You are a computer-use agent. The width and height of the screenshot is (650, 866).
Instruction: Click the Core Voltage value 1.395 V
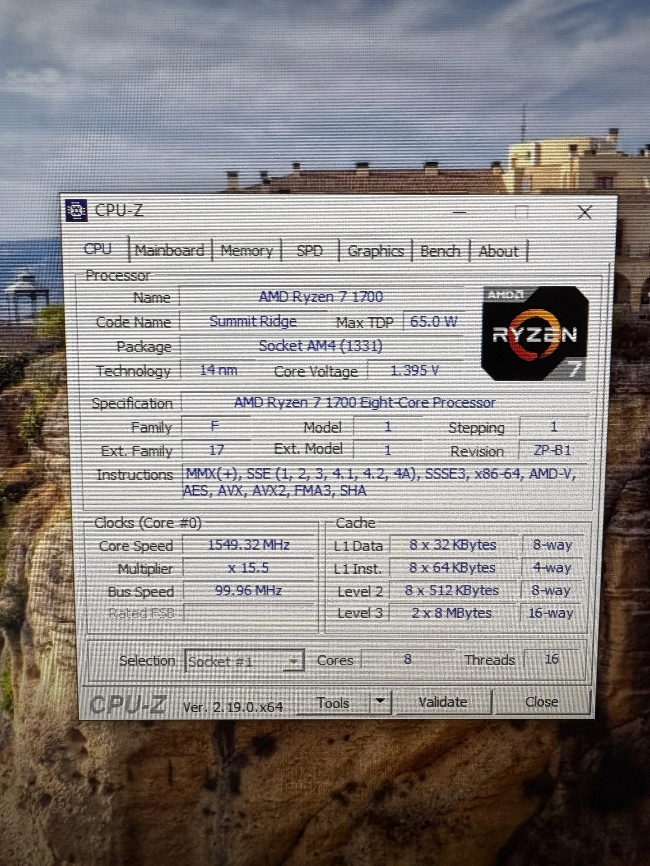(x=415, y=371)
